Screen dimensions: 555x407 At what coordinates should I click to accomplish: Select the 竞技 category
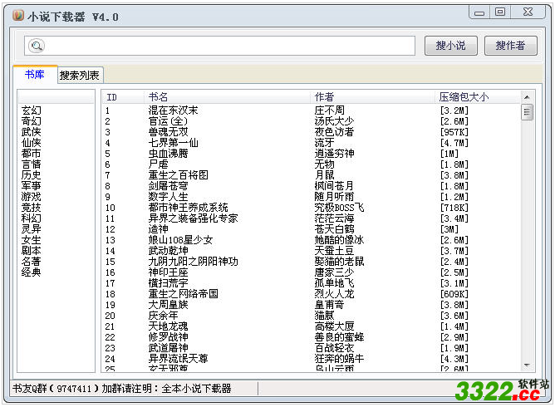31,208
